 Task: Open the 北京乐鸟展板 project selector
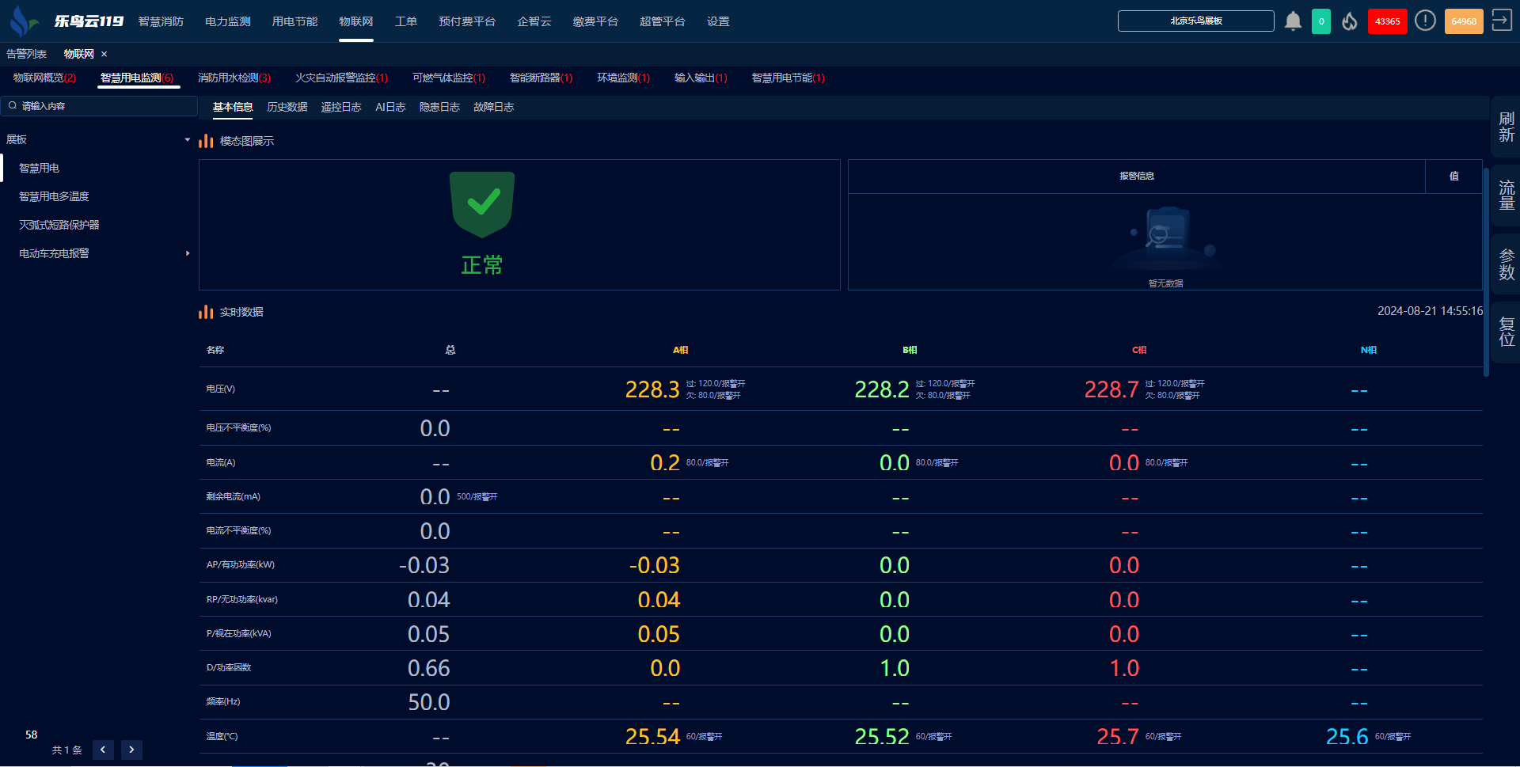(1195, 21)
